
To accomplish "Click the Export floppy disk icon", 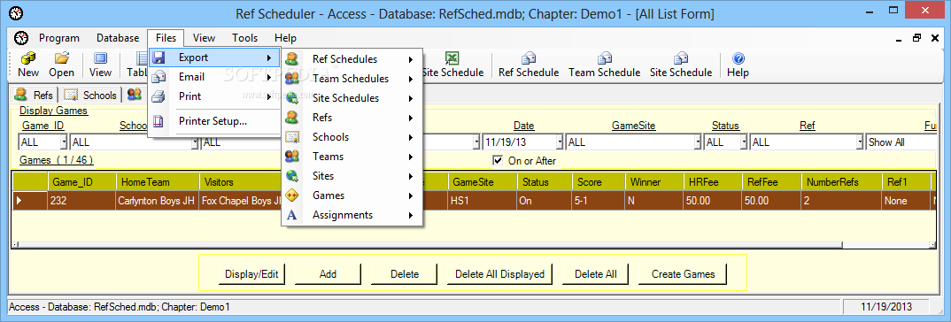I will coord(158,58).
